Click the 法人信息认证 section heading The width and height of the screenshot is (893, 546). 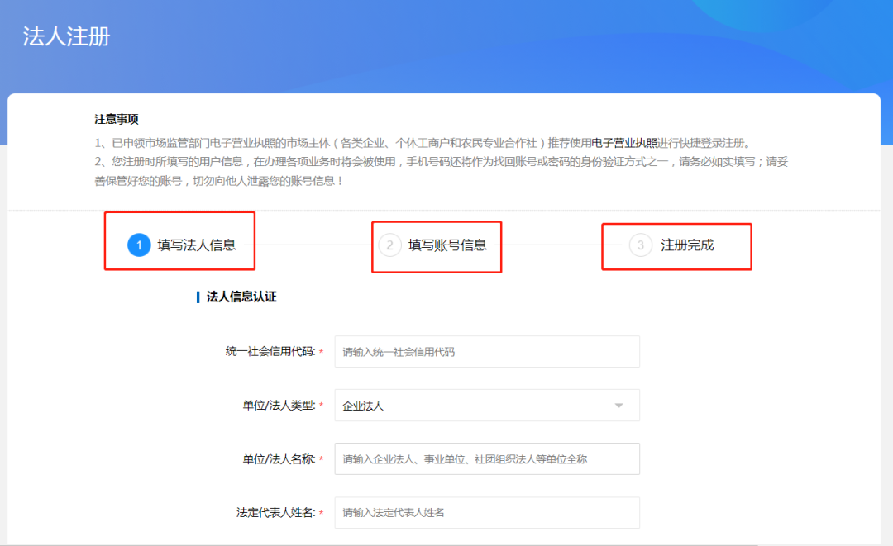[241, 297]
